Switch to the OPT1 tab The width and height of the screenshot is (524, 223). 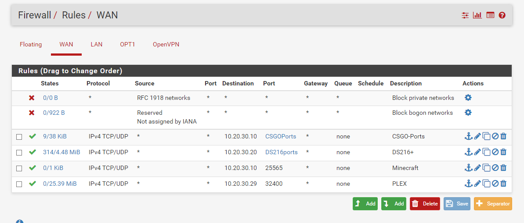[x=127, y=44]
